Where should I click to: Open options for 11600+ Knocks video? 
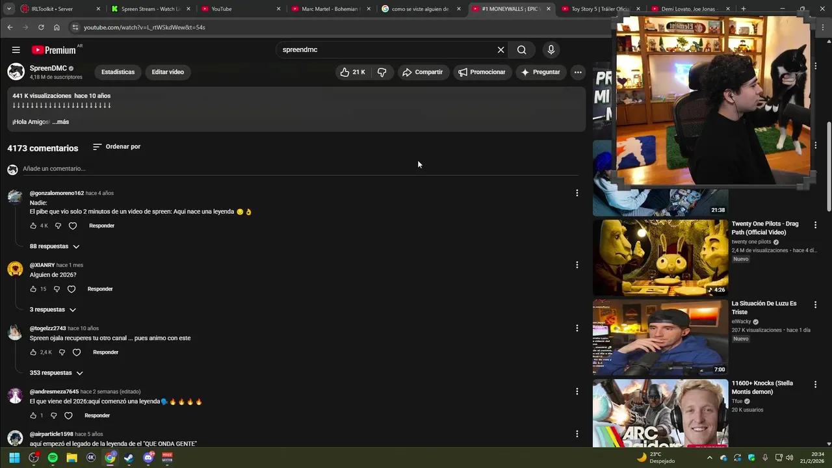point(815,385)
